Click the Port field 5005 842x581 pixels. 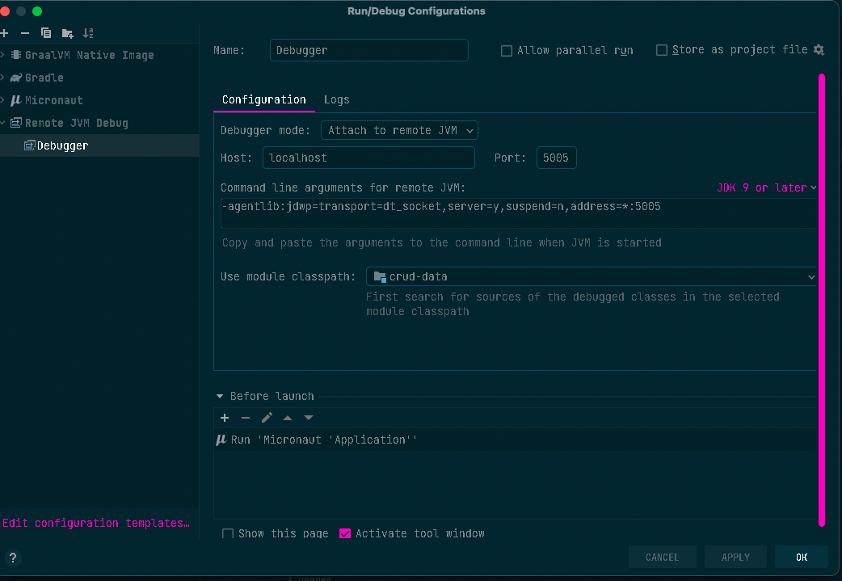(556, 158)
